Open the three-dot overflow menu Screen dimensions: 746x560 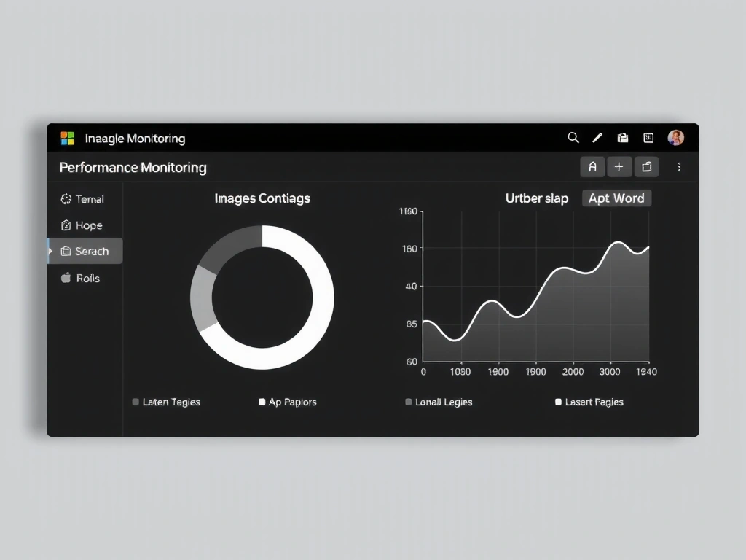tap(680, 167)
